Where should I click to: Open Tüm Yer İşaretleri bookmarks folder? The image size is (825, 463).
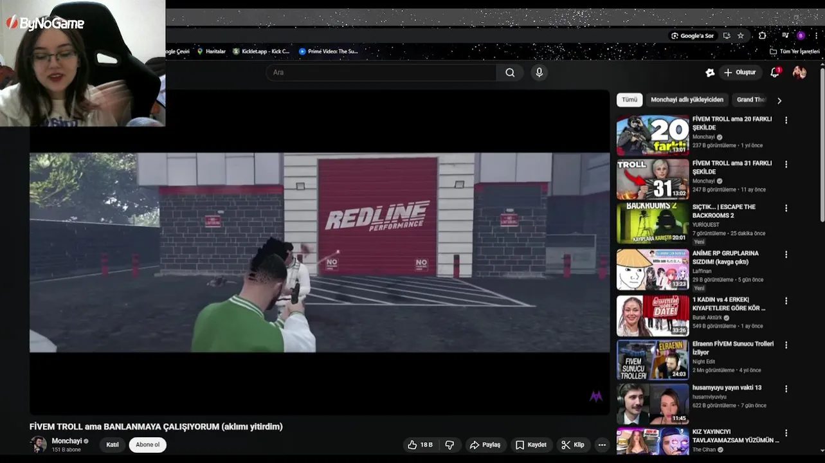(x=795, y=51)
